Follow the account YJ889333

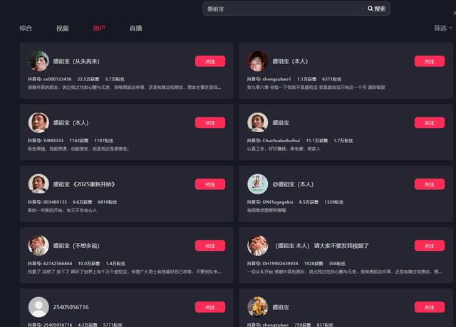[210, 123]
